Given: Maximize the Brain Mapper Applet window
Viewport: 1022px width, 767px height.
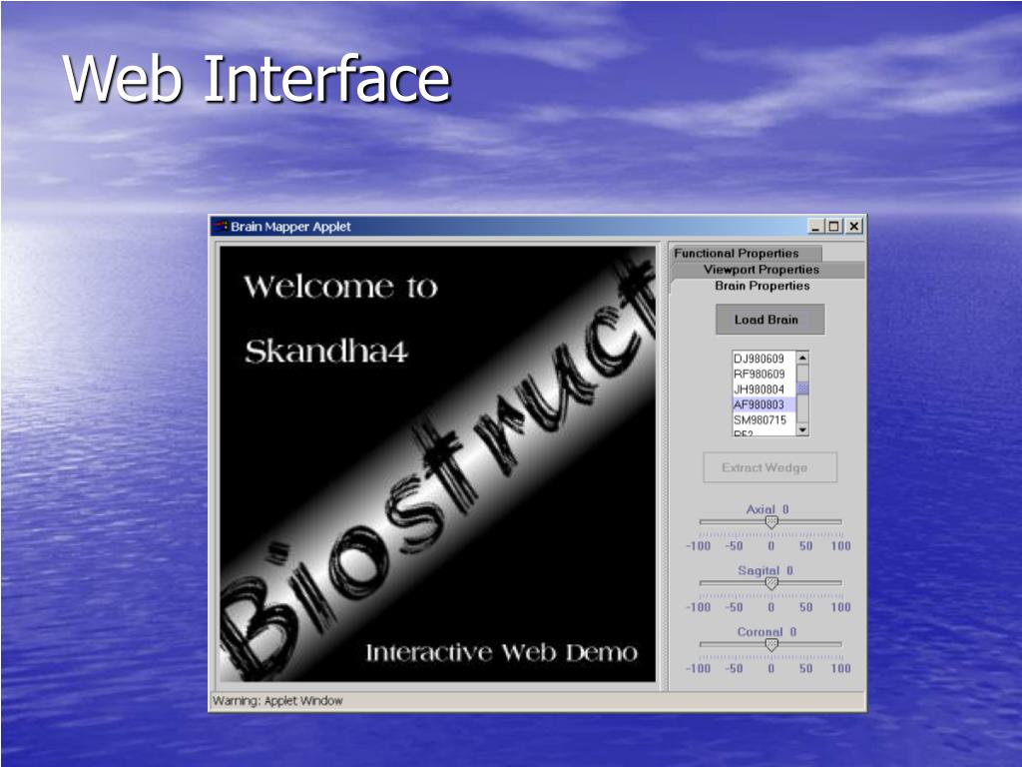Looking at the screenshot, I should point(833,227).
